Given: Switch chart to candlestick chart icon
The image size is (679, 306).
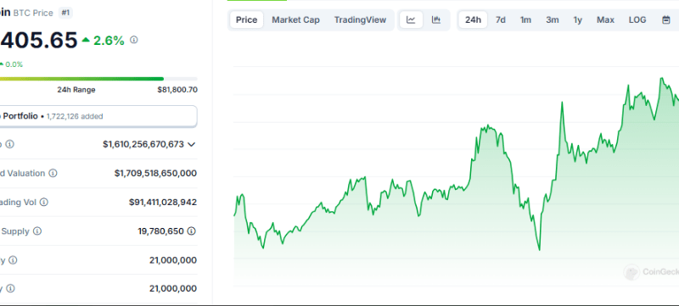Looking at the screenshot, I should (x=436, y=19).
